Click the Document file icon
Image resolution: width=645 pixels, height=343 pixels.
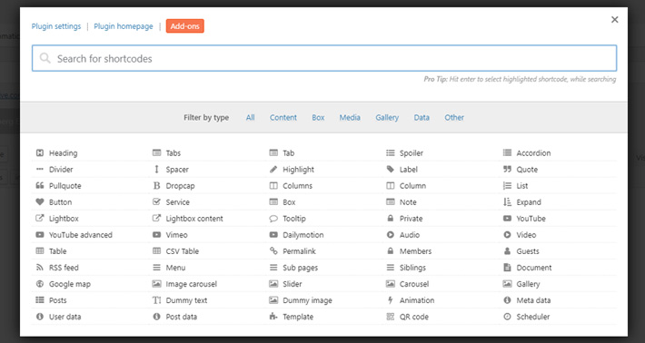[507, 268]
